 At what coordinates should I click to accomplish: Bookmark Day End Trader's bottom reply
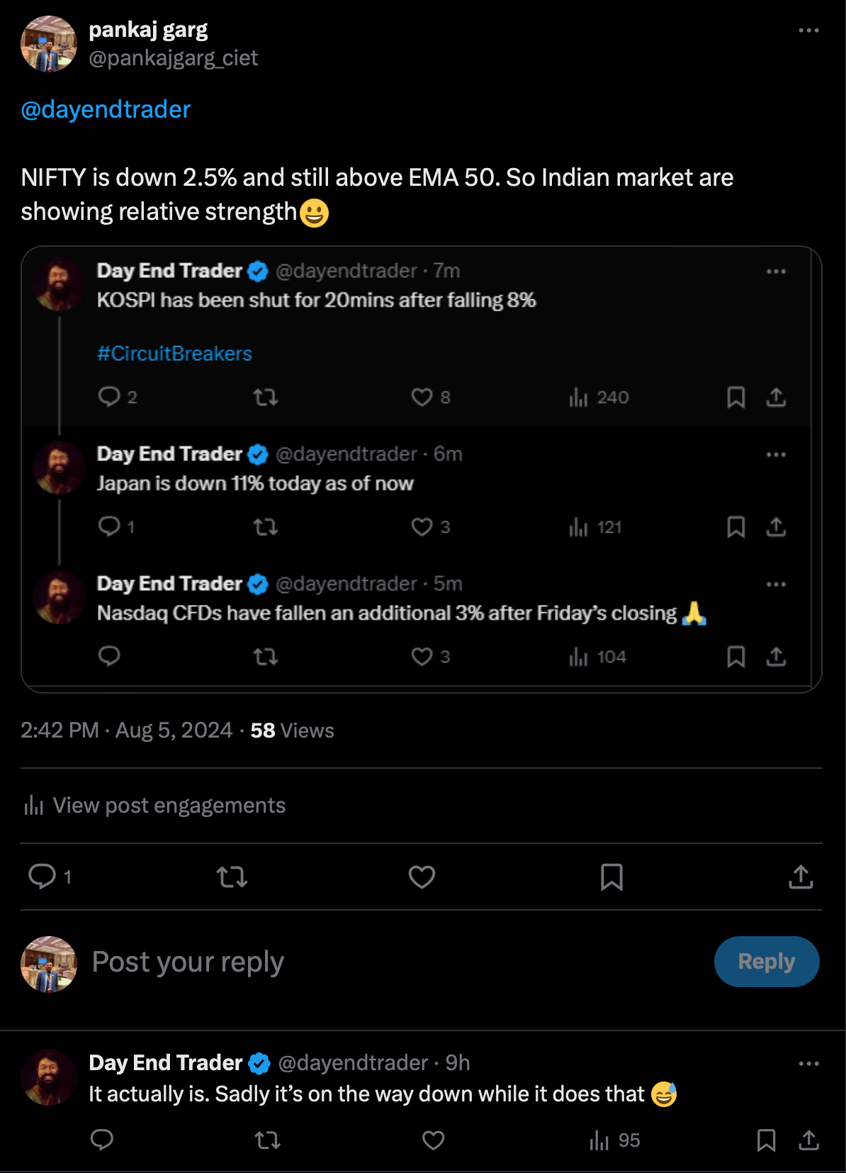766,1140
